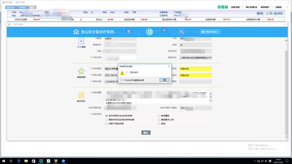Click the green 长 icon in toolbar

click(226, 7)
